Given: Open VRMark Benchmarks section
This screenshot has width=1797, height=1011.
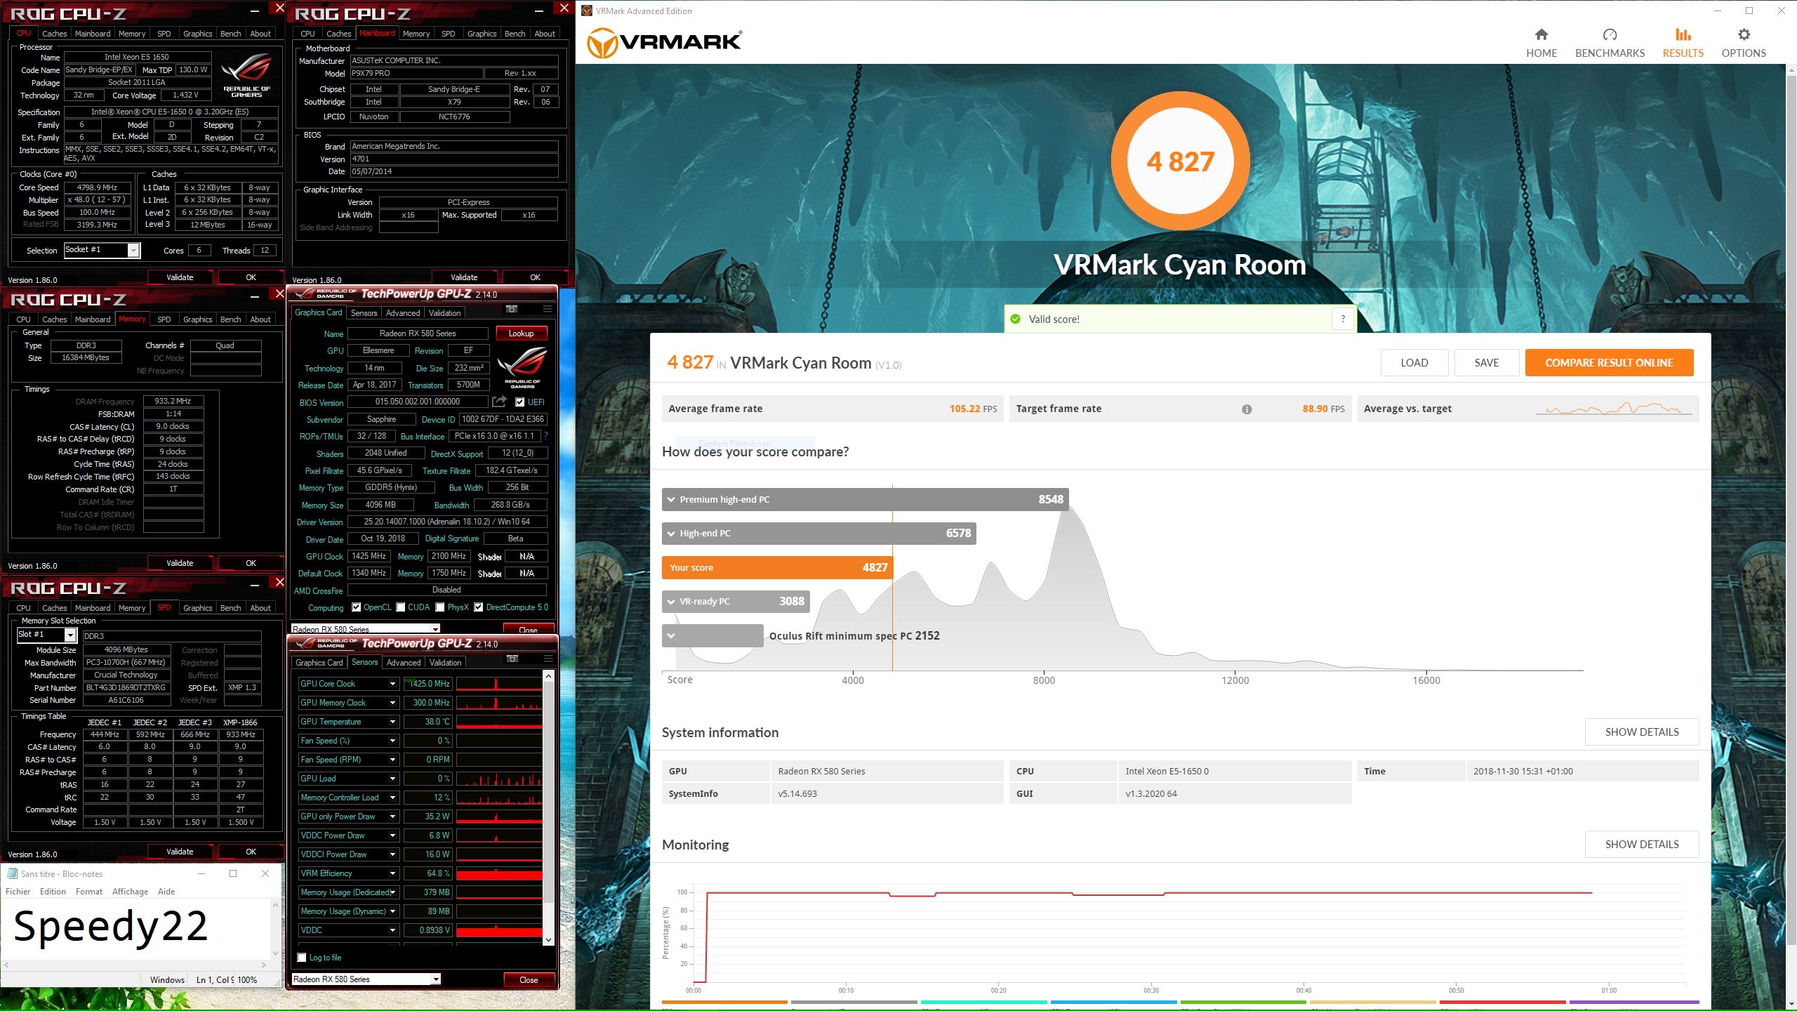Looking at the screenshot, I should pos(1610,43).
